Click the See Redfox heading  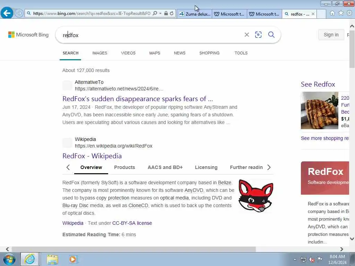pyautogui.click(x=318, y=84)
